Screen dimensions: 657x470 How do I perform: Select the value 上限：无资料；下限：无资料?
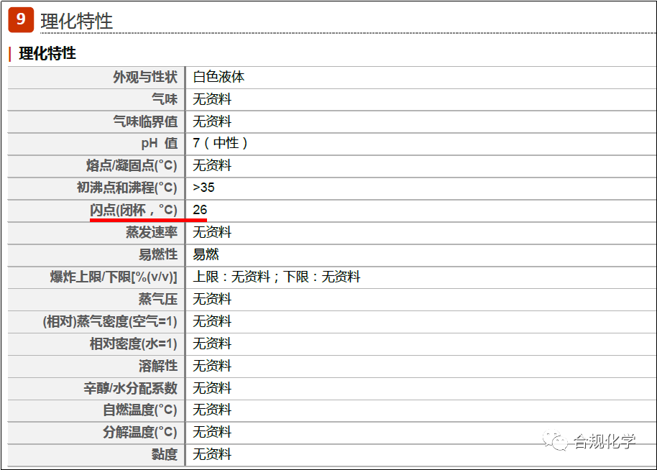(x=277, y=277)
